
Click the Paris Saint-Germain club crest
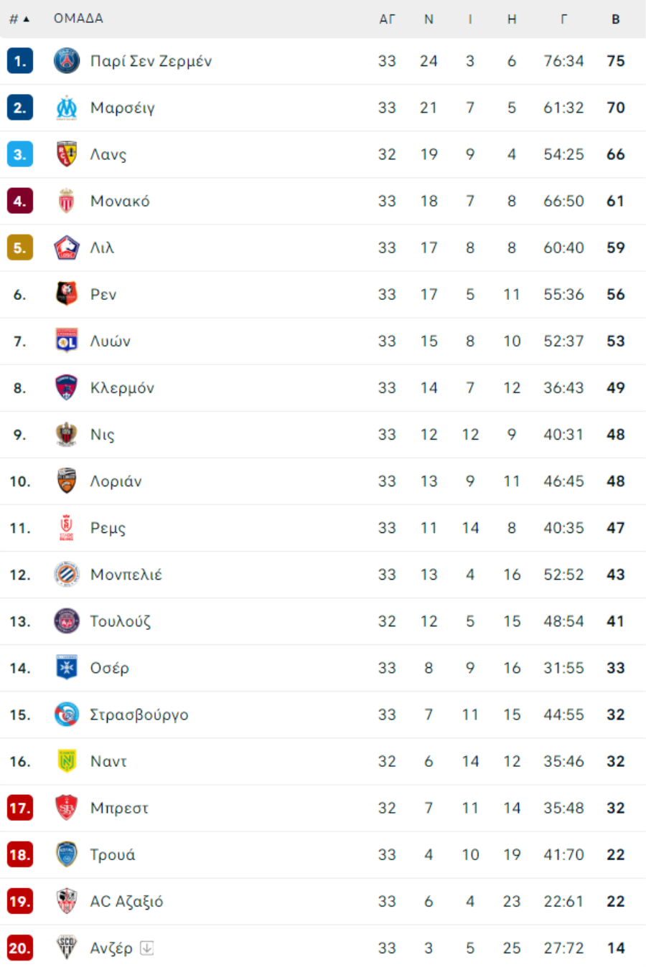(67, 61)
